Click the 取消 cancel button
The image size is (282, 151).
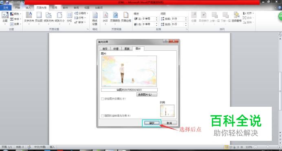169,123
